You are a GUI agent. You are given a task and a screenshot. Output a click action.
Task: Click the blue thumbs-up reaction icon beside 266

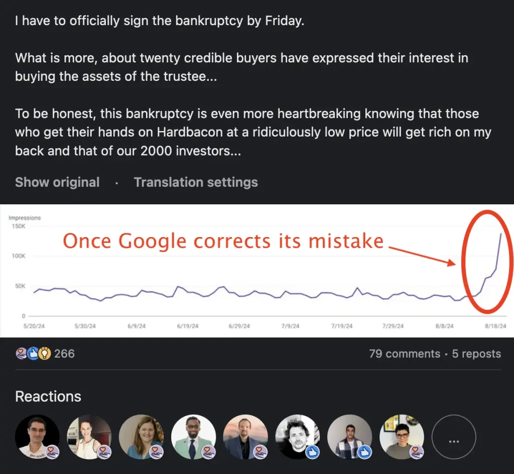(33, 353)
